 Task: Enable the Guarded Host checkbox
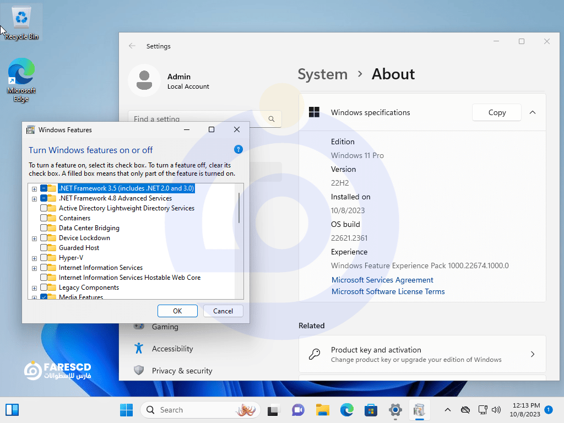point(44,247)
